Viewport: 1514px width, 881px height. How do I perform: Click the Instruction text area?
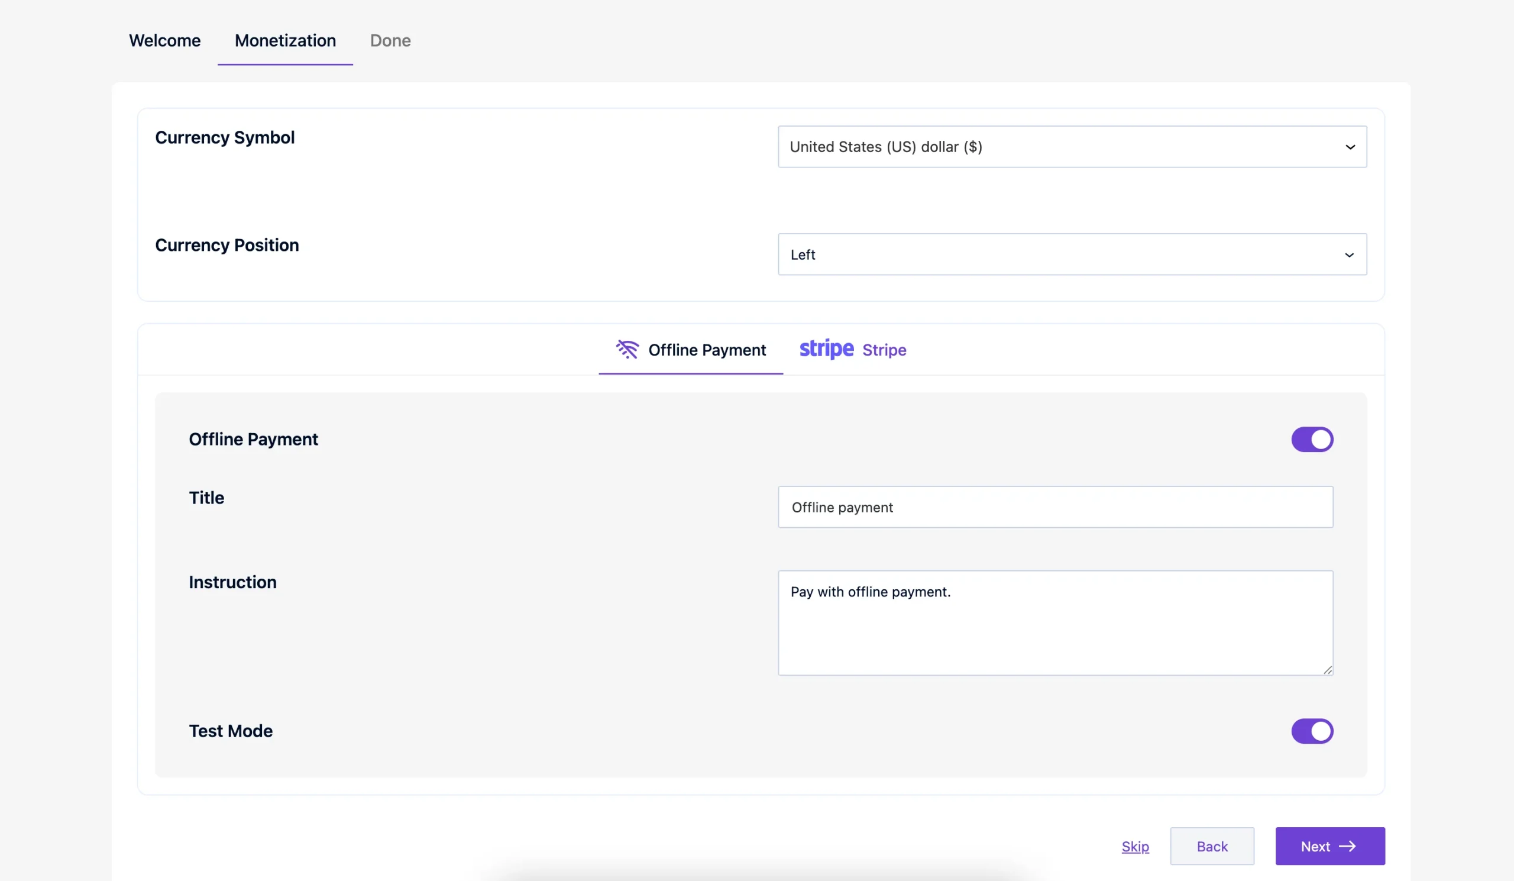pos(1056,623)
